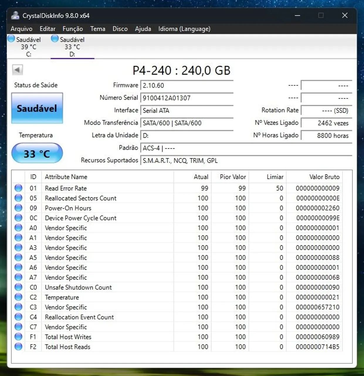Open the Editar menu
Screen dimensions: 364x376
(x=48, y=29)
